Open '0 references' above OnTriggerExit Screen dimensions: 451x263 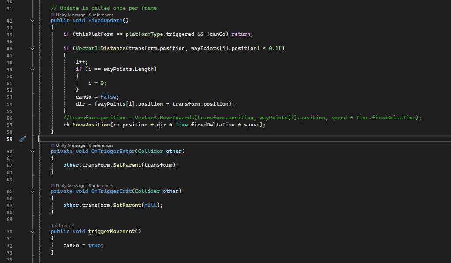[101, 186]
